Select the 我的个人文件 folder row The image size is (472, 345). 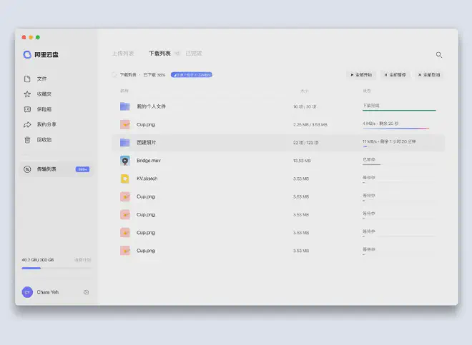point(150,106)
